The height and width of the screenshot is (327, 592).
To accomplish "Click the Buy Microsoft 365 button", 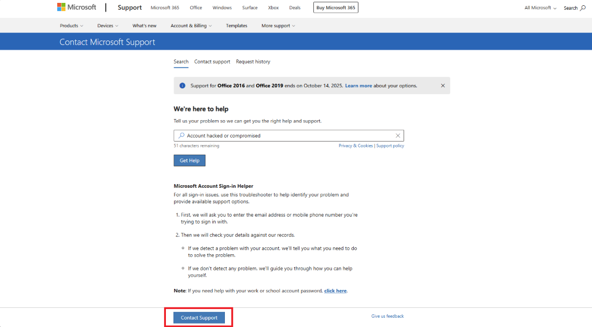I will pos(336,8).
